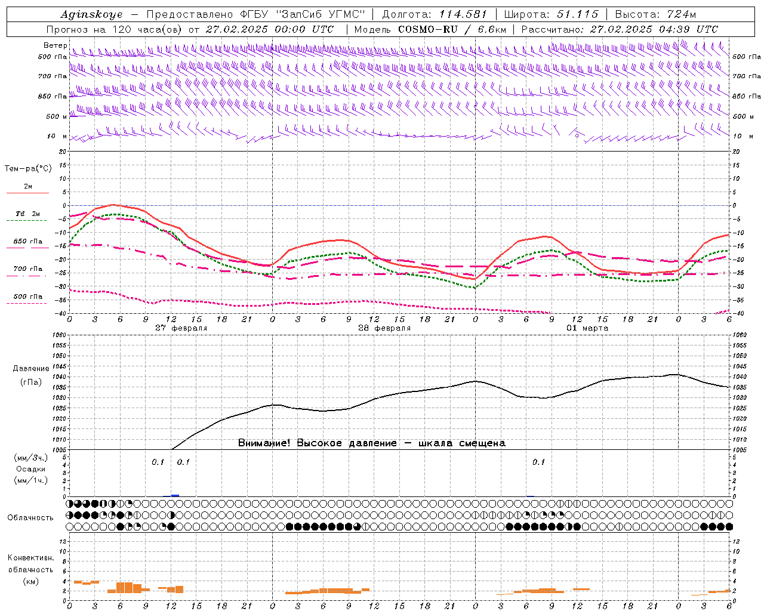The image size is (764, 611).
Task: Click the '2м' temperature legend entry
Action: coord(28,187)
